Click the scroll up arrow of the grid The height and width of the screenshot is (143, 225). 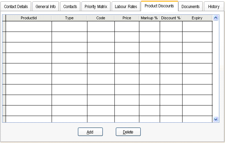coord(216,18)
